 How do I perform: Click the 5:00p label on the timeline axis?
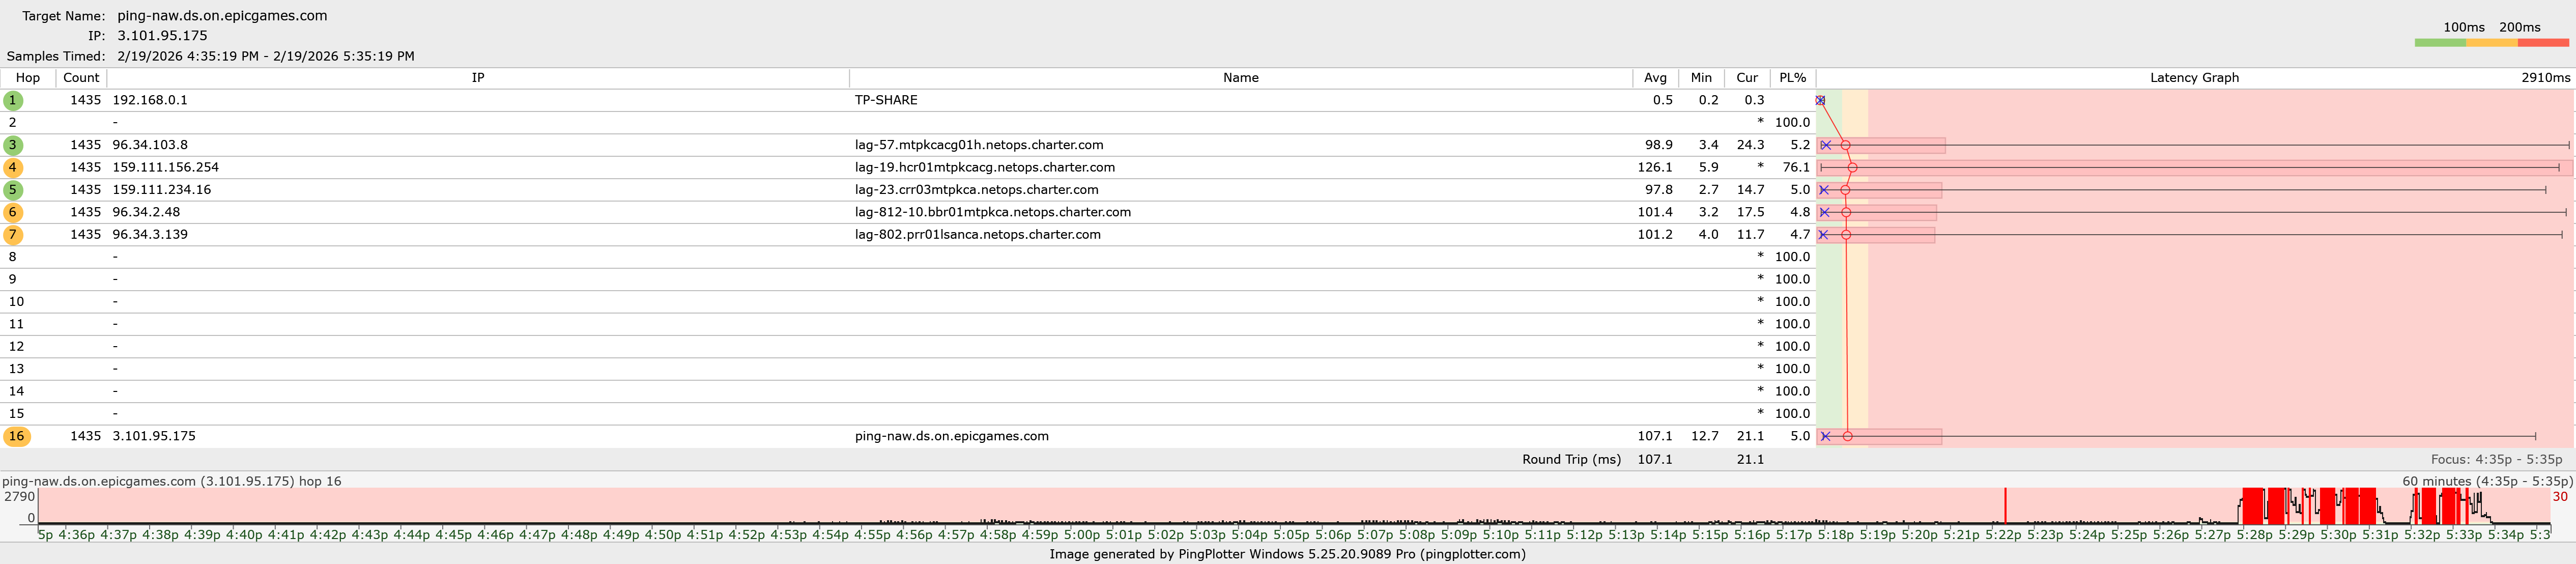point(1081,535)
